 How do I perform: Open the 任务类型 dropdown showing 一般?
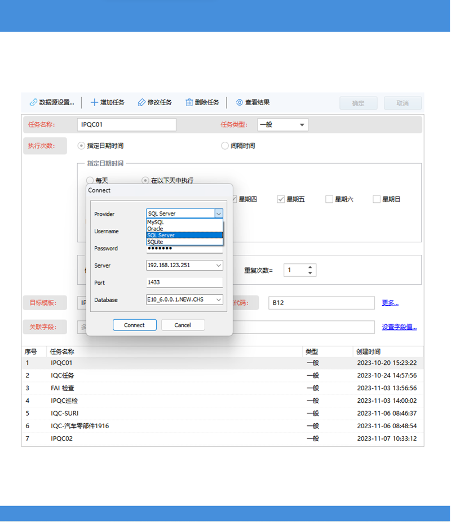[303, 124]
